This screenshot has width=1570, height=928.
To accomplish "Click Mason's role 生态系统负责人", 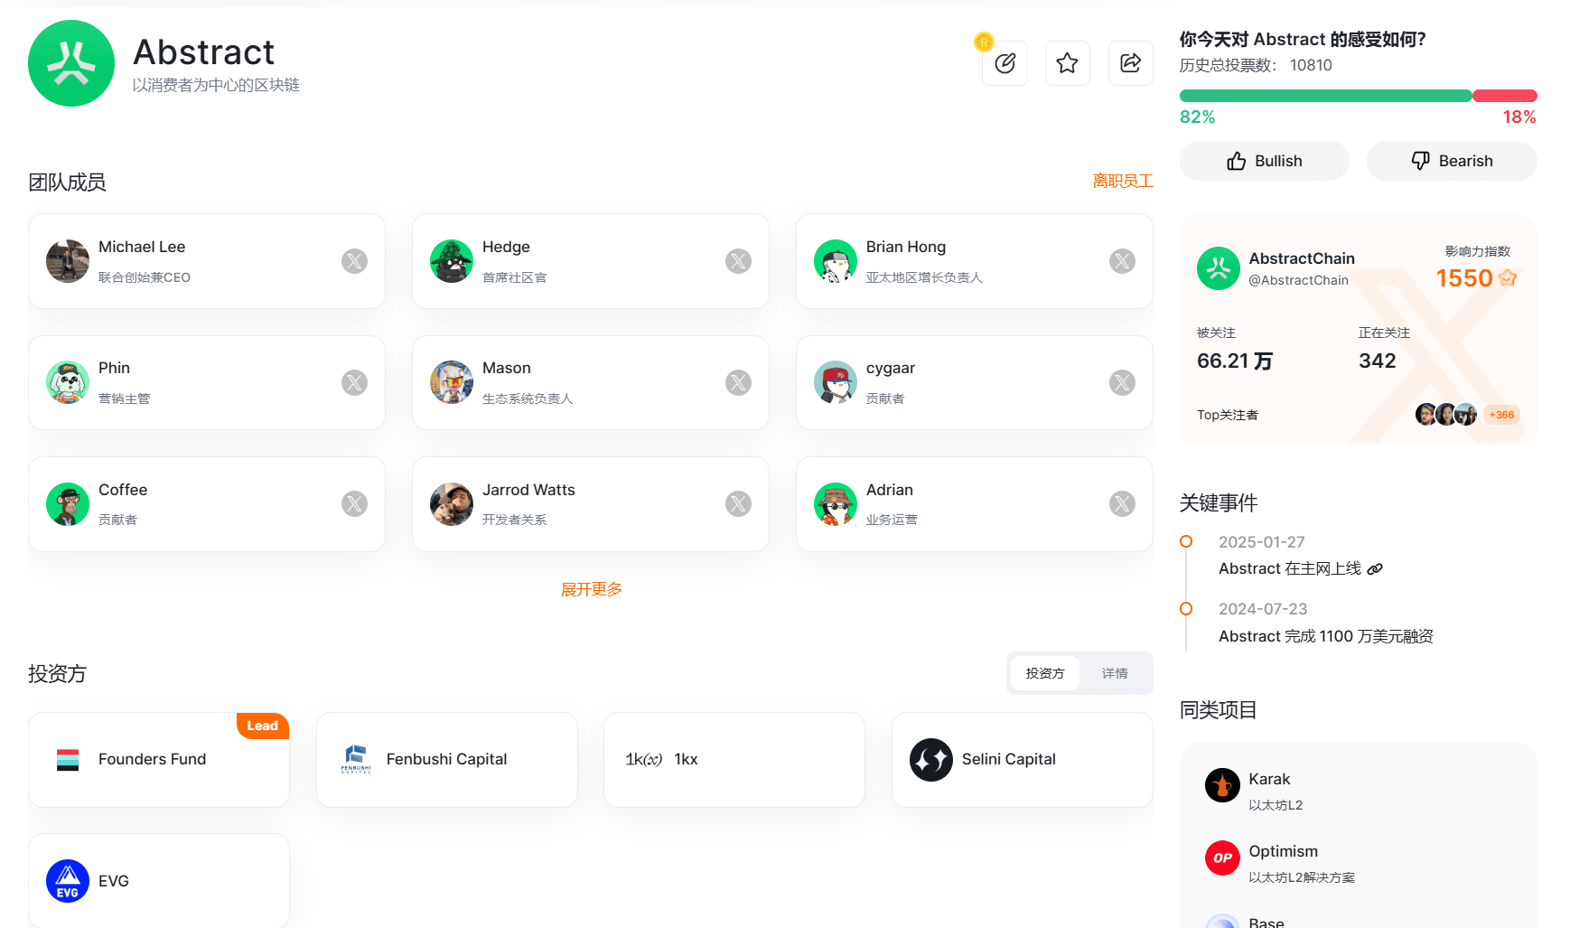I will (x=528, y=398).
